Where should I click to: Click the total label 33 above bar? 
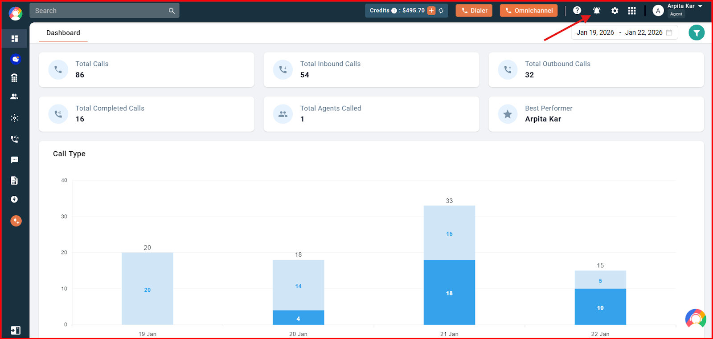click(x=449, y=201)
